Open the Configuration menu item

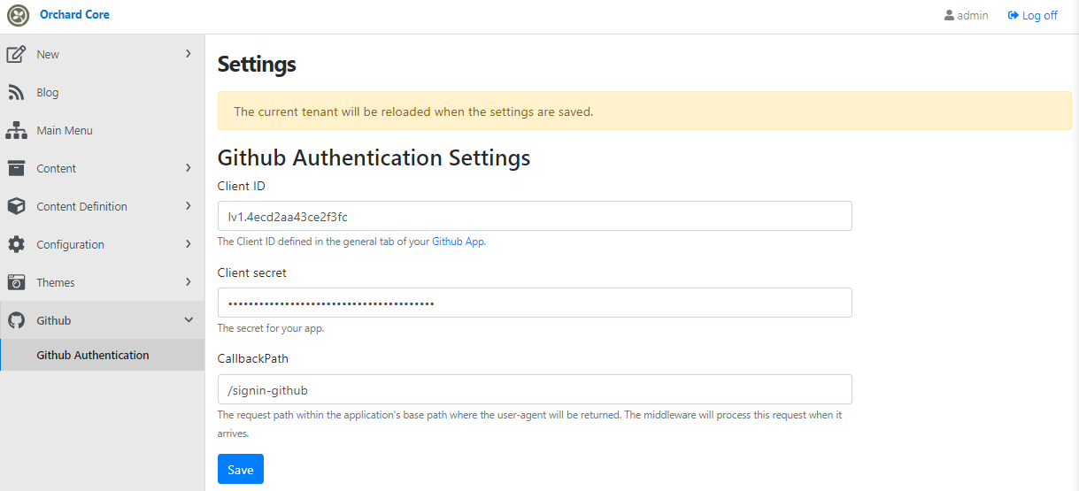tap(102, 244)
